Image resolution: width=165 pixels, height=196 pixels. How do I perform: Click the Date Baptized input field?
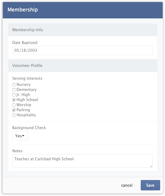pyautogui.click(x=82, y=50)
